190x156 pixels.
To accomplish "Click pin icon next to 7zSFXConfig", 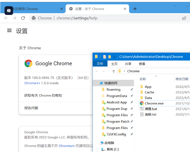I will (x=132, y=134).
